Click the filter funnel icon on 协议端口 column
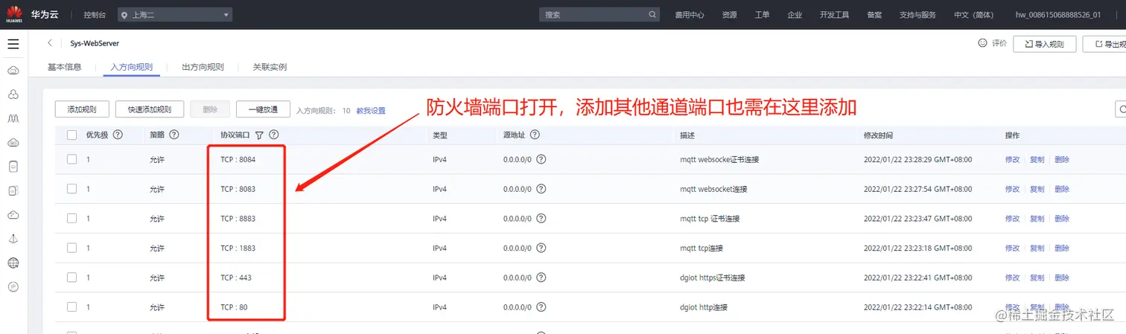 click(x=258, y=135)
